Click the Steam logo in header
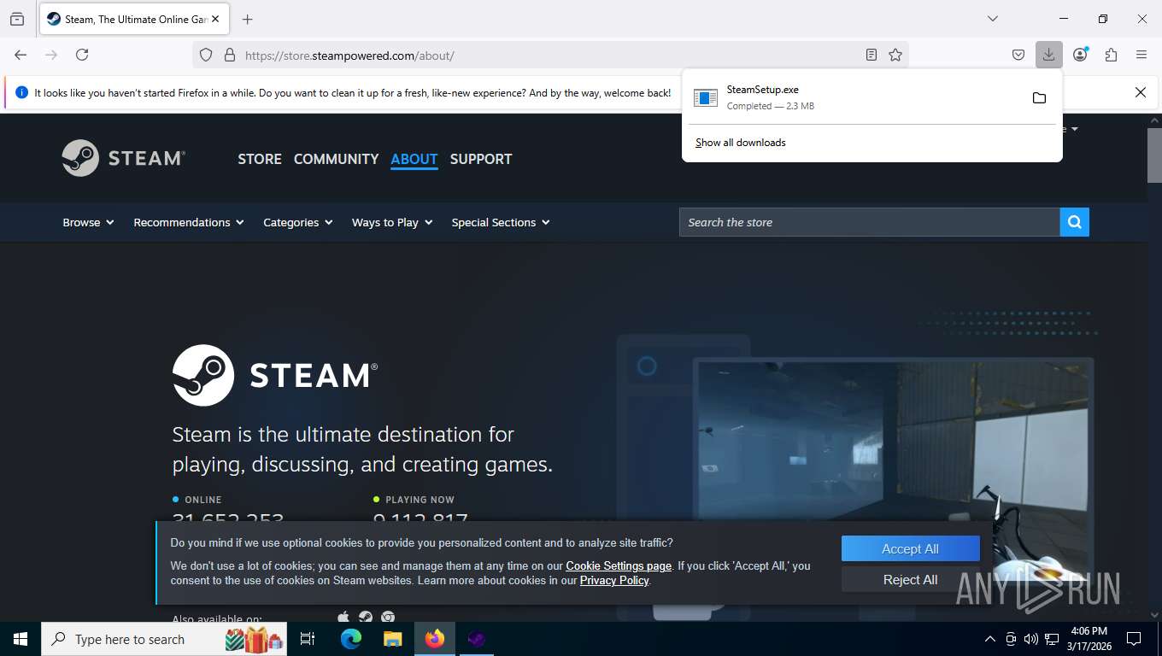Image resolution: width=1162 pixels, height=656 pixels. 124,158
